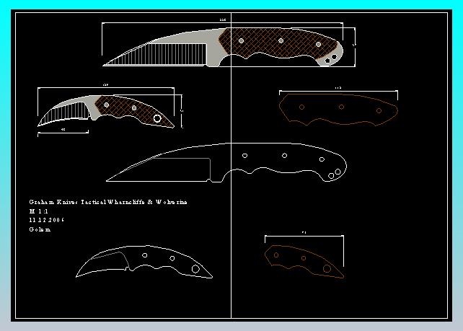Screen dimensions: 463x331
Task: Select the large filled Wharncliffe knife drawing
Action: click(224, 48)
